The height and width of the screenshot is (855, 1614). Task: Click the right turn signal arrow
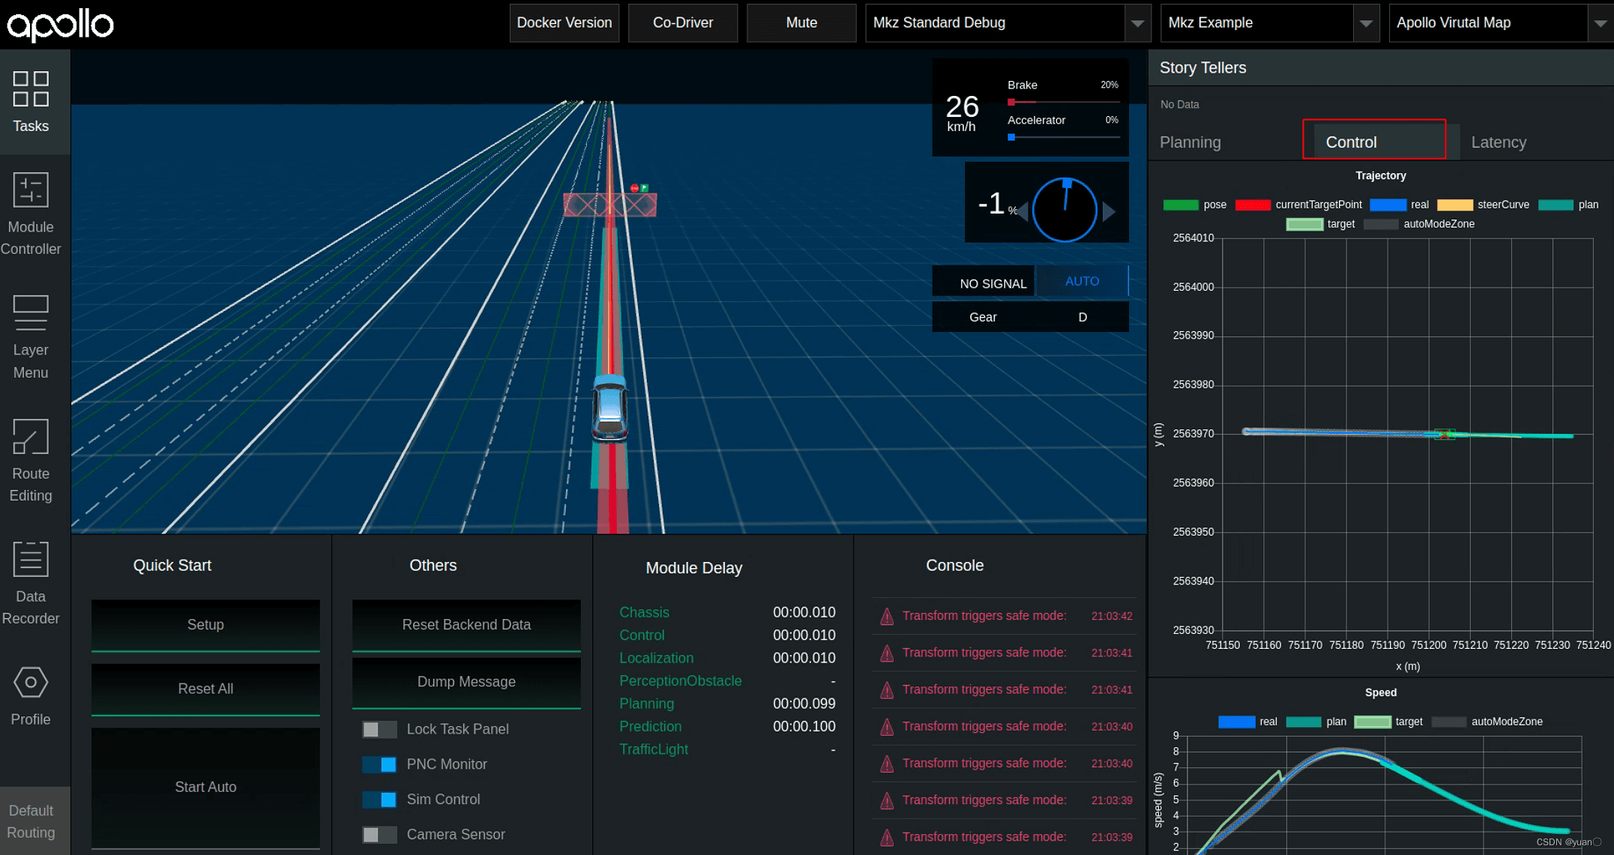click(x=1109, y=211)
